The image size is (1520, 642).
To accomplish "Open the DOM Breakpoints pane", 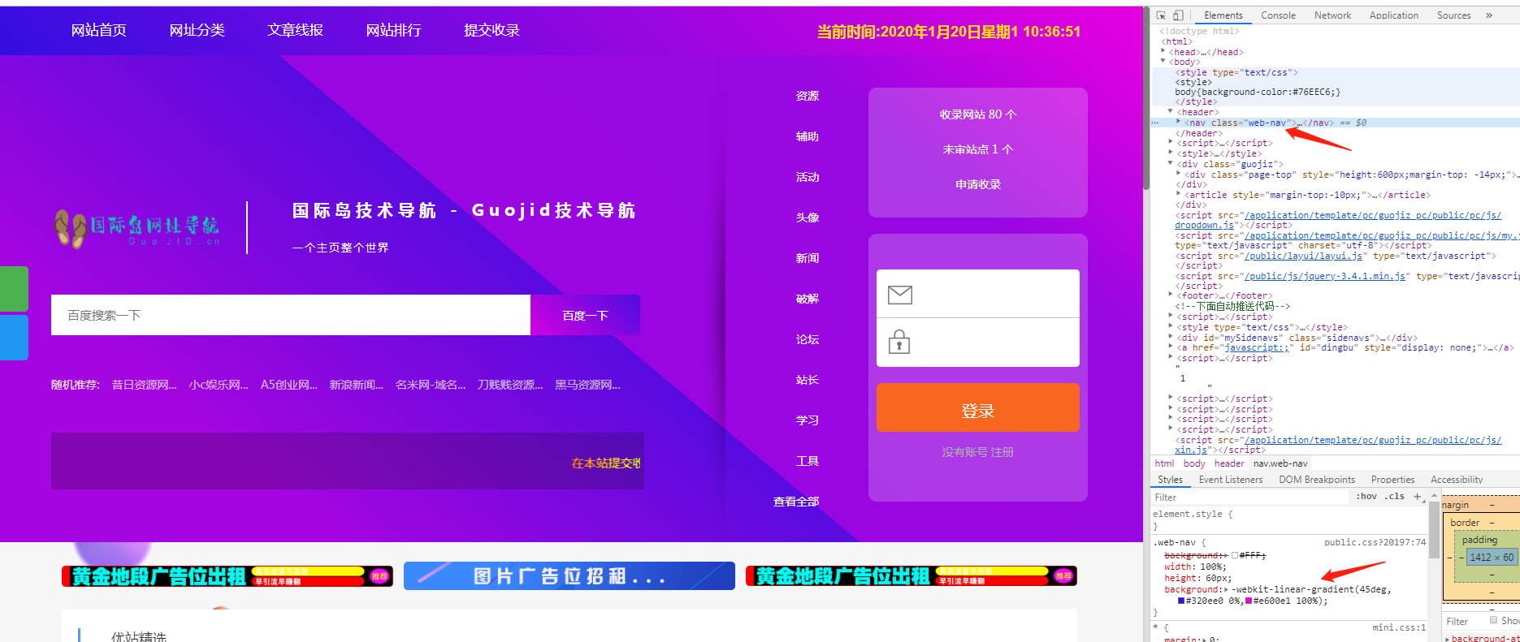I will [x=1317, y=480].
